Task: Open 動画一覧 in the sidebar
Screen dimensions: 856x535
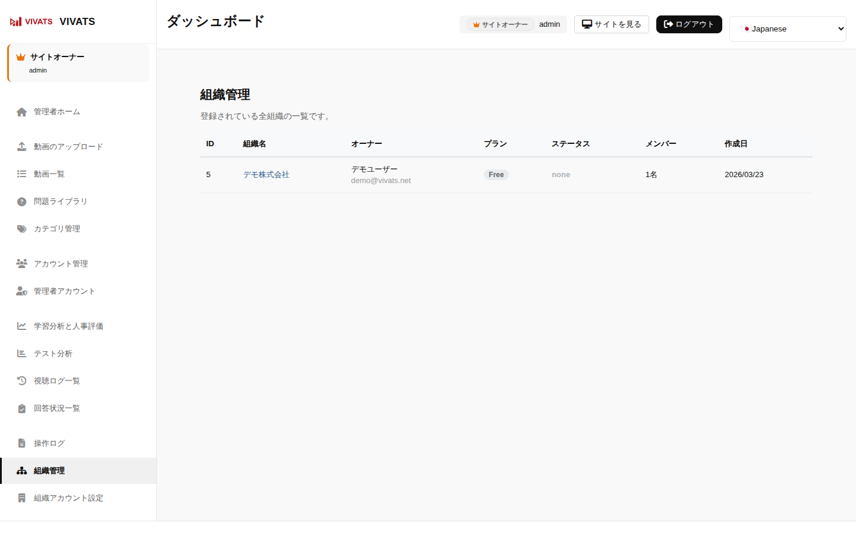Action: click(x=78, y=174)
